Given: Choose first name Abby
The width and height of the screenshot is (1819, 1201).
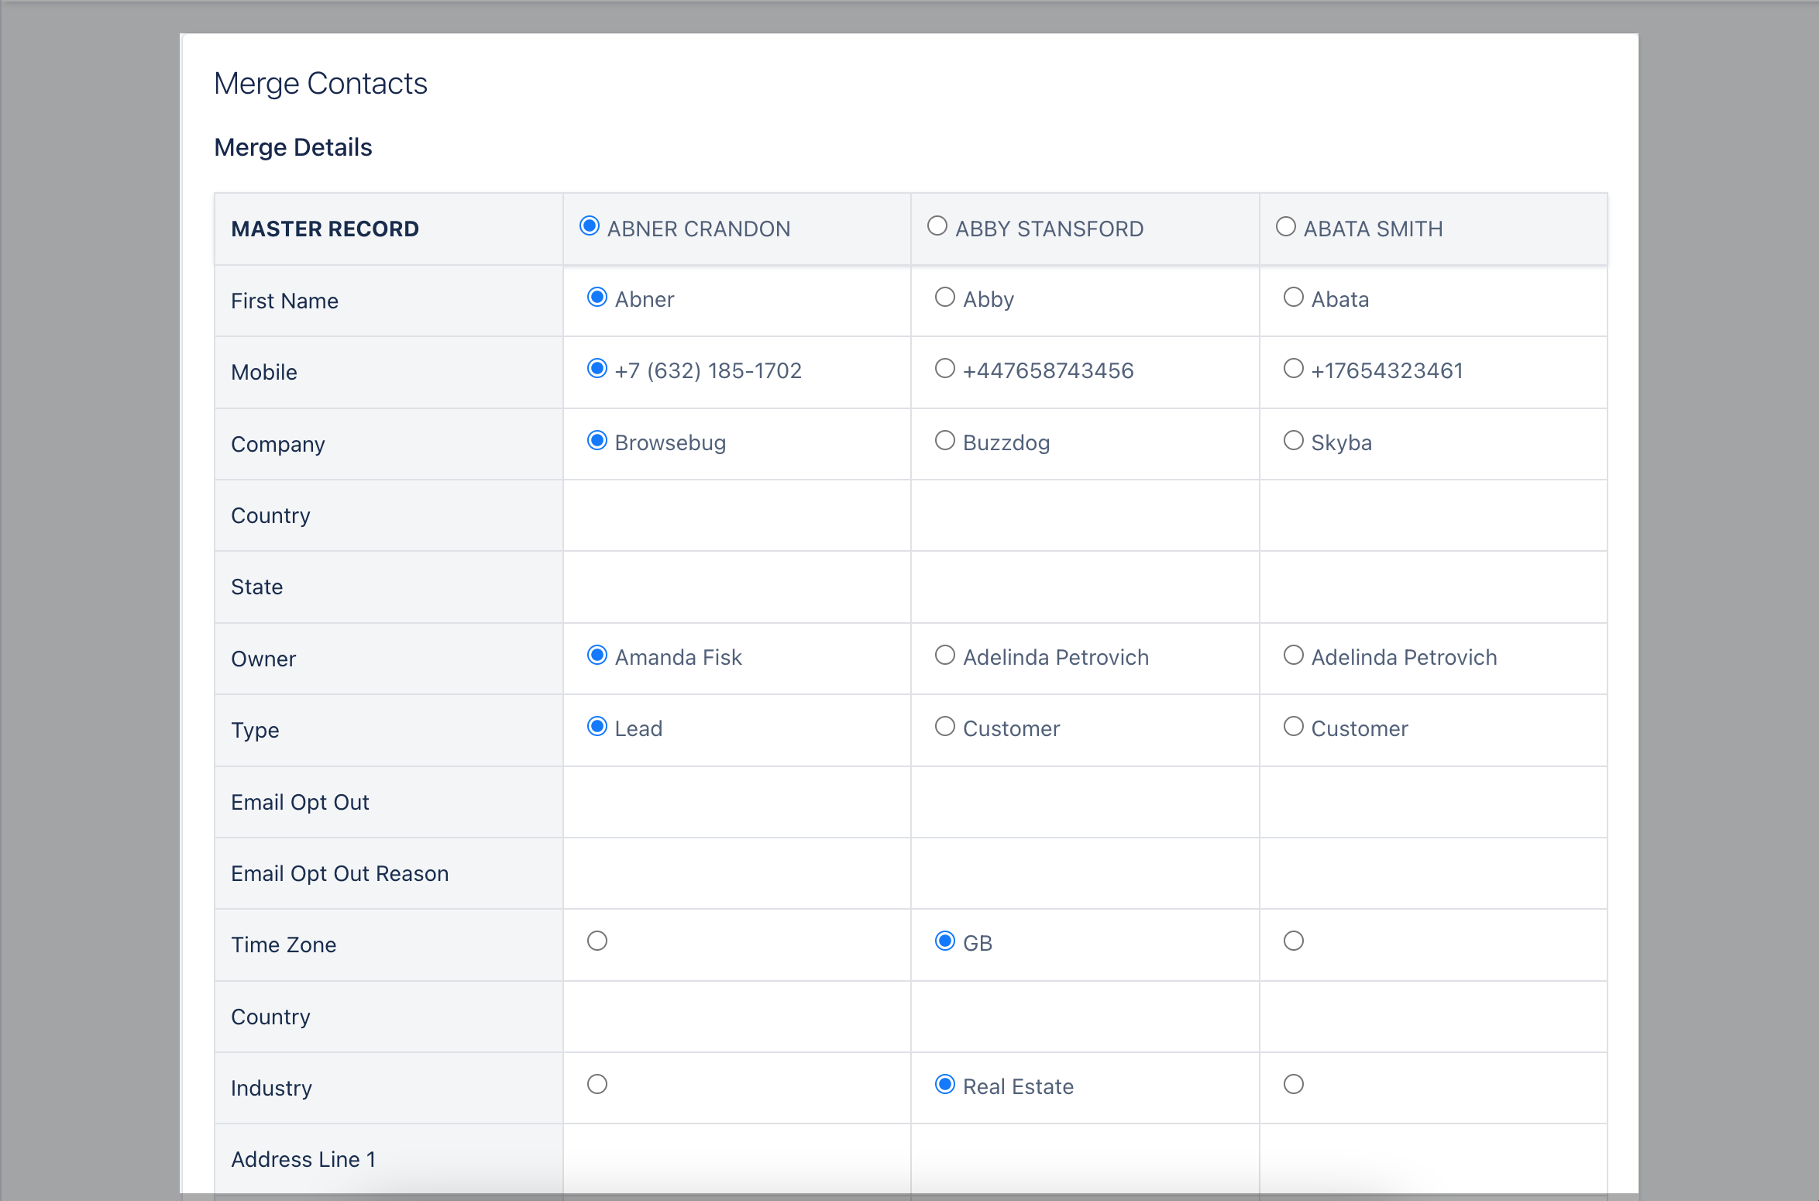Looking at the screenshot, I should 945,298.
